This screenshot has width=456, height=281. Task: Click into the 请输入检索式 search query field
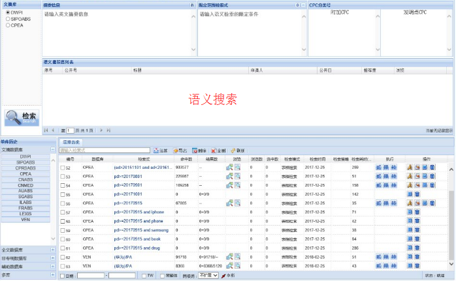105,151
